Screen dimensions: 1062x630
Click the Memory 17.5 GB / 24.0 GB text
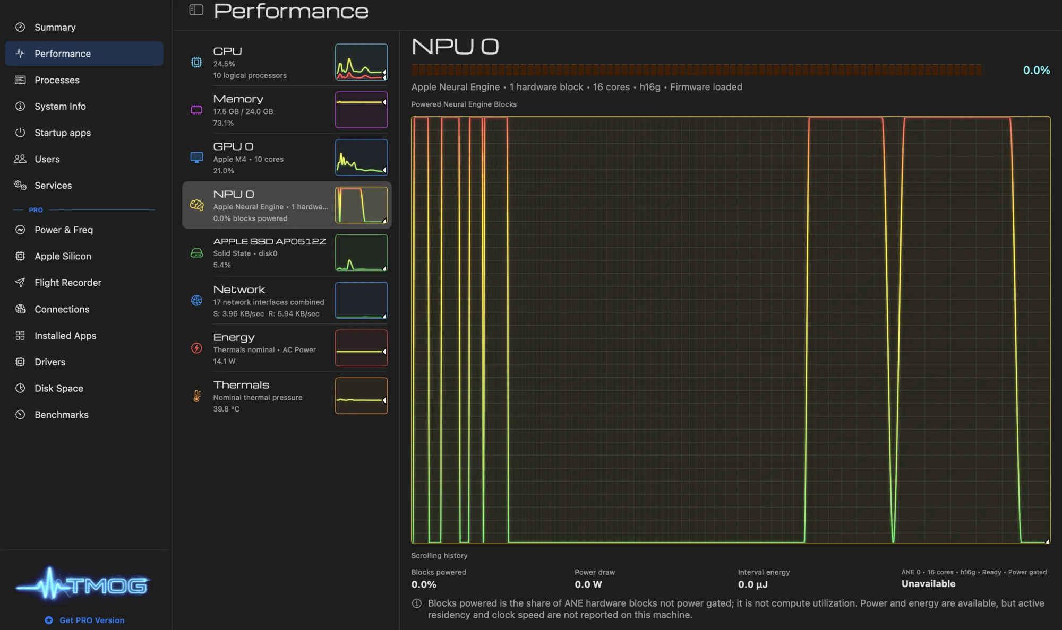point(243,111)
